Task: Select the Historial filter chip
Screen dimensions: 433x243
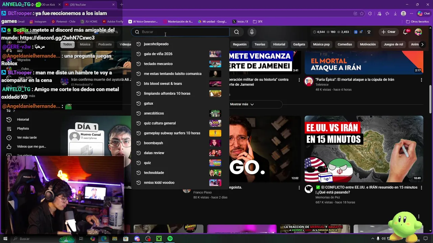Action: (x=279, y=44)
